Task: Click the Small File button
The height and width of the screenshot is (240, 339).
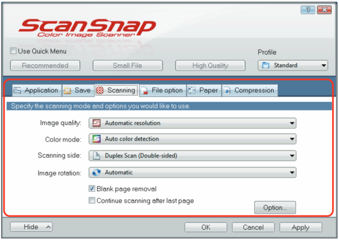Action: (128, 65)
